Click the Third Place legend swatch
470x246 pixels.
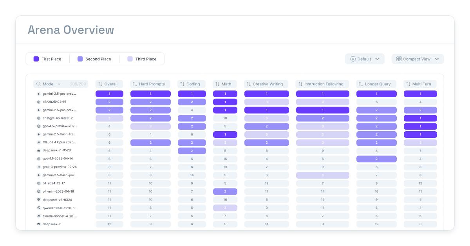(x=130, y=59)
